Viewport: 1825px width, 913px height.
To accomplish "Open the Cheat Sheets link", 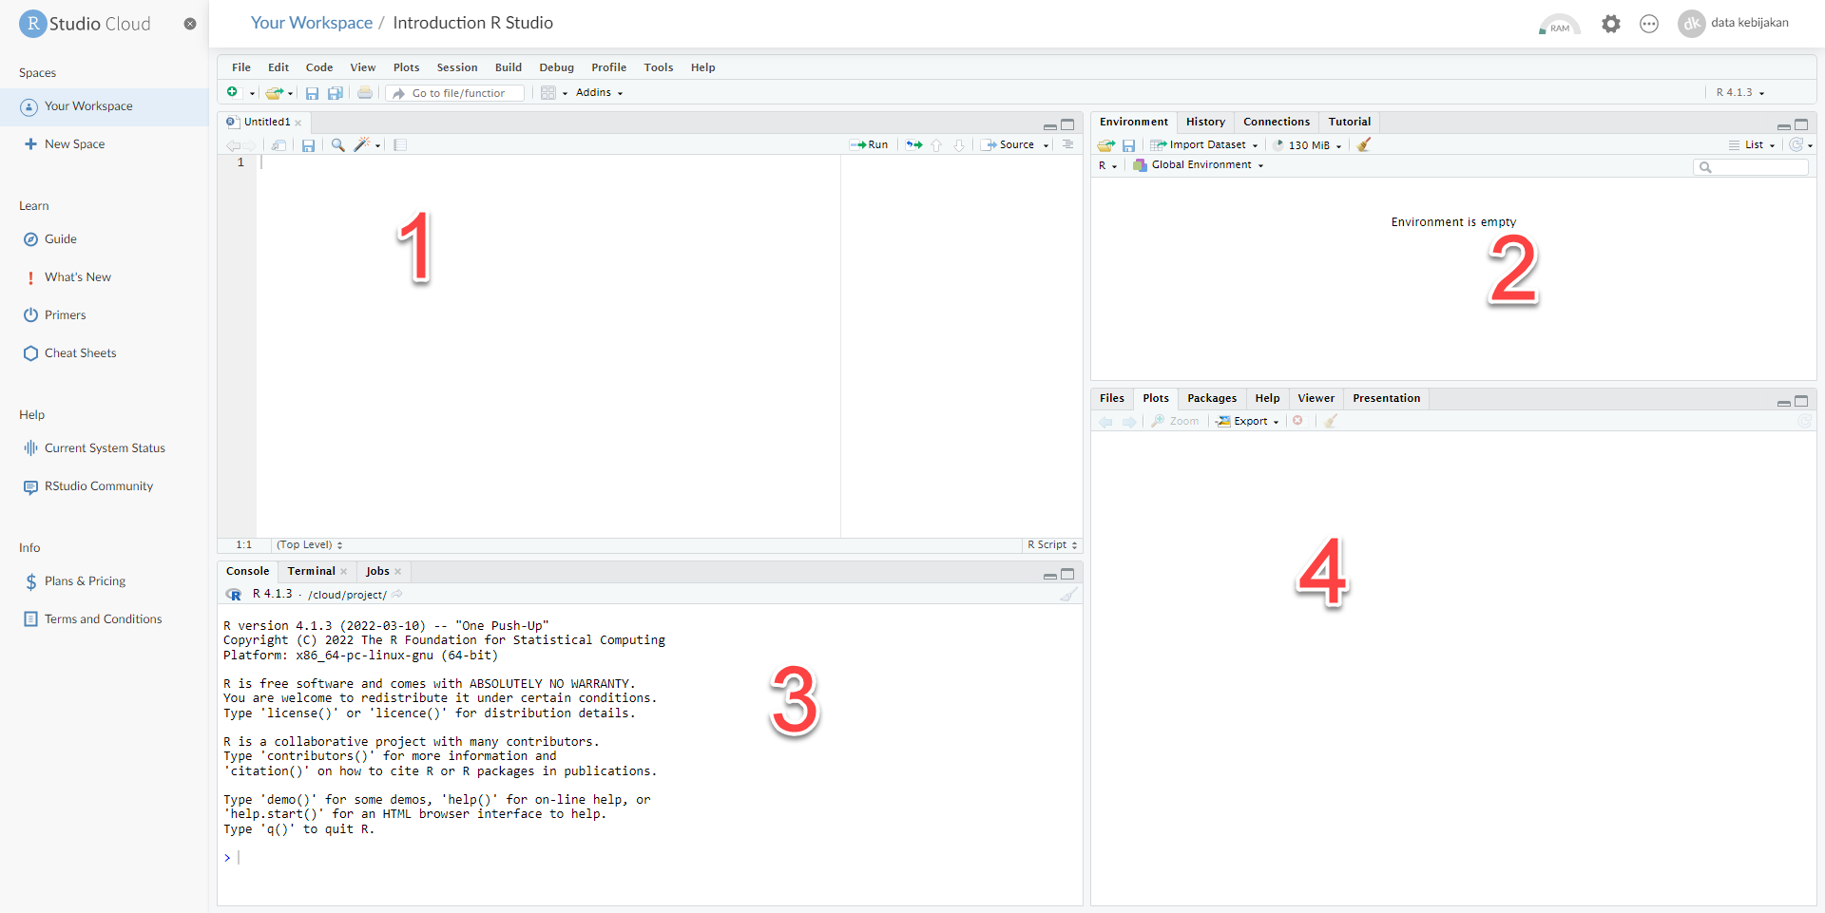I will [80, 353].
